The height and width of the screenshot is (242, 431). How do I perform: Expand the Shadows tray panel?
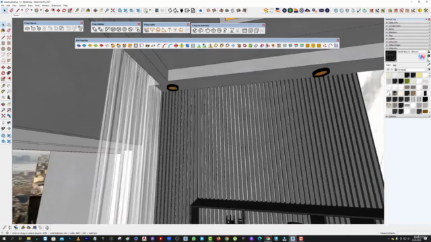coord(407,32)
